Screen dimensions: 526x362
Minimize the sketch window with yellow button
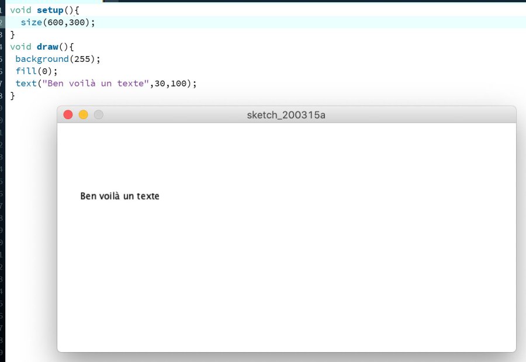click(83, 115)
